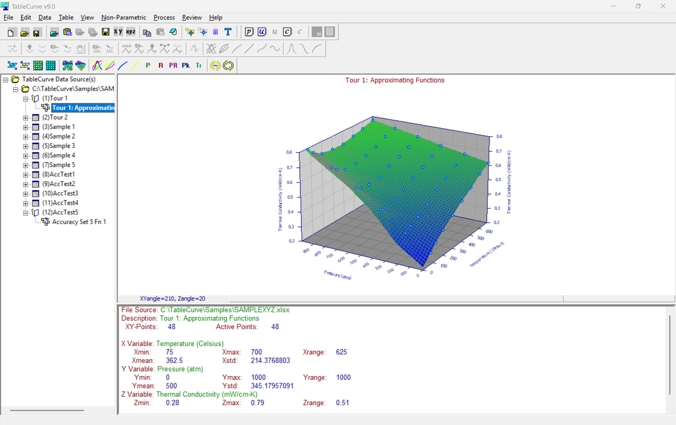This screenshot has height=425, width=676.
Task: Open the Process menu
Action: coord(164,17)
